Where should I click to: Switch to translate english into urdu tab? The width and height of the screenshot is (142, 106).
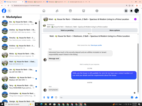pyautogui.click(x=77, y=2)
